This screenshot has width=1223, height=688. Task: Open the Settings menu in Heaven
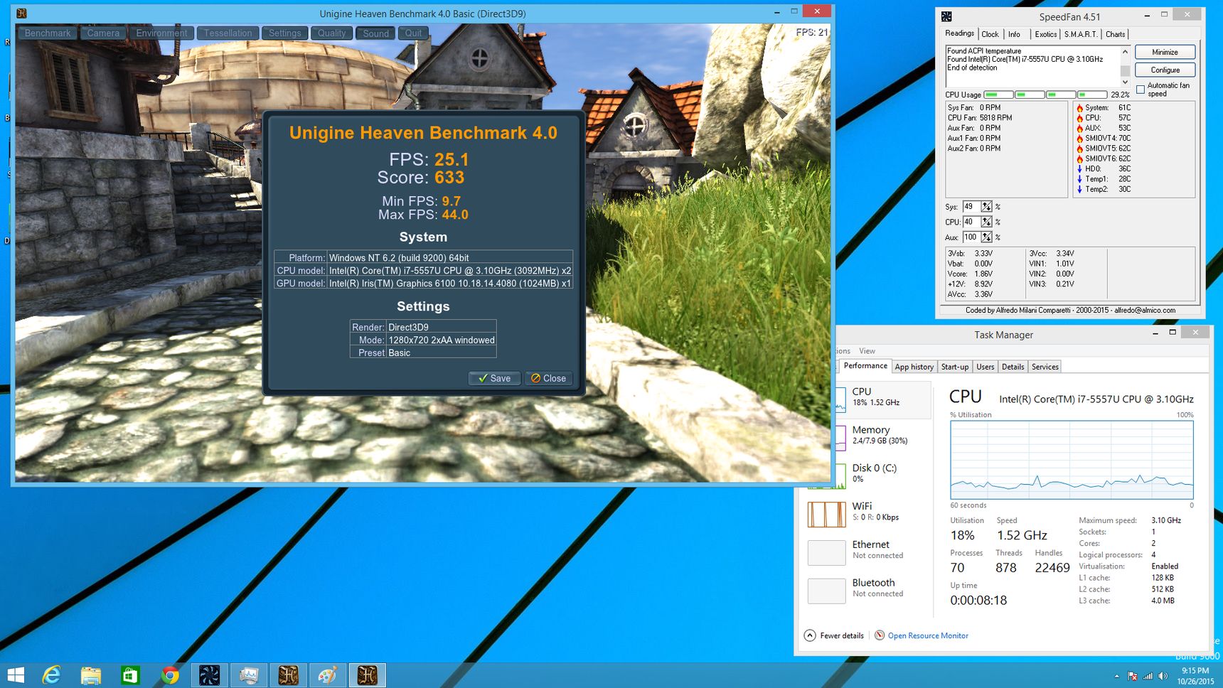click(285, 33)
